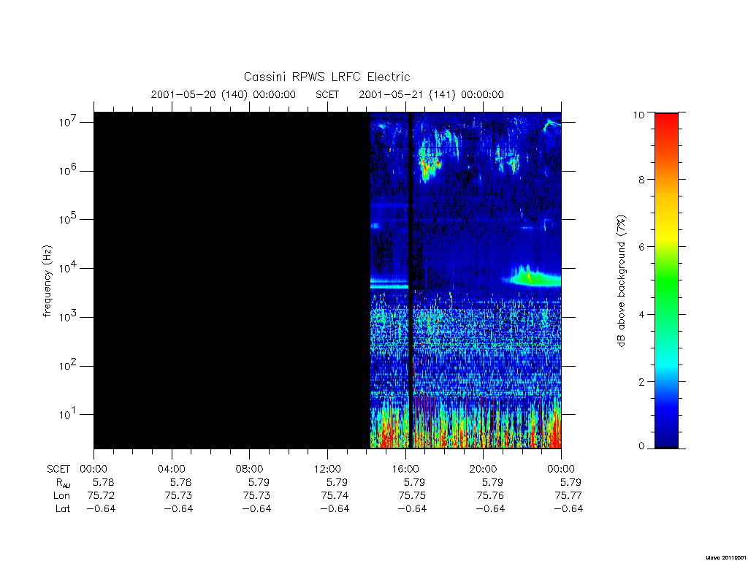Click the latitude value under 12:00
Image resolution: width=748 pixels, height=561 pixels.
click(x=335, y=509)
